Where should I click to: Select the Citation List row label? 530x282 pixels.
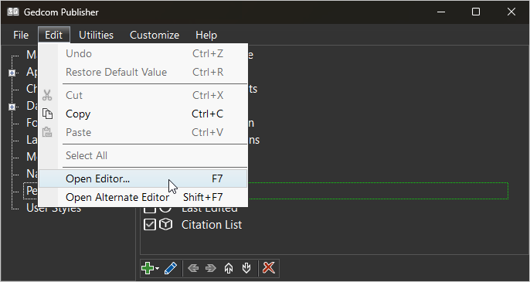tap(212, 225)
